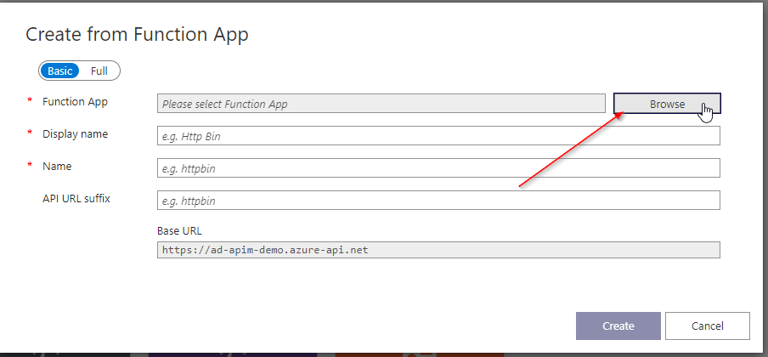Click the 'Name' field label

[x=57, y=167]
